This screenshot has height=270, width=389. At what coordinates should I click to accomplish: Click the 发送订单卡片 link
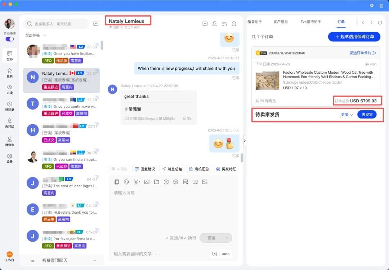[x=363, y=53]
